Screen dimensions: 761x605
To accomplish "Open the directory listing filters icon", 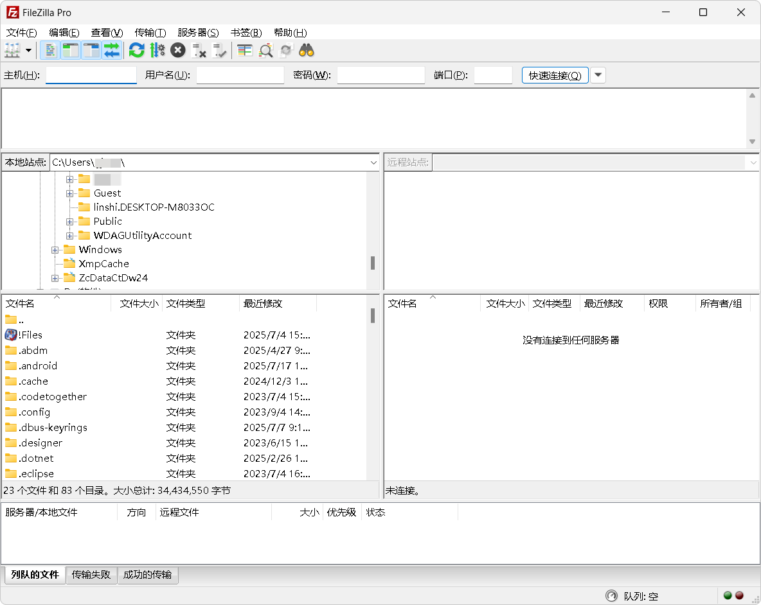I will 245,50.
